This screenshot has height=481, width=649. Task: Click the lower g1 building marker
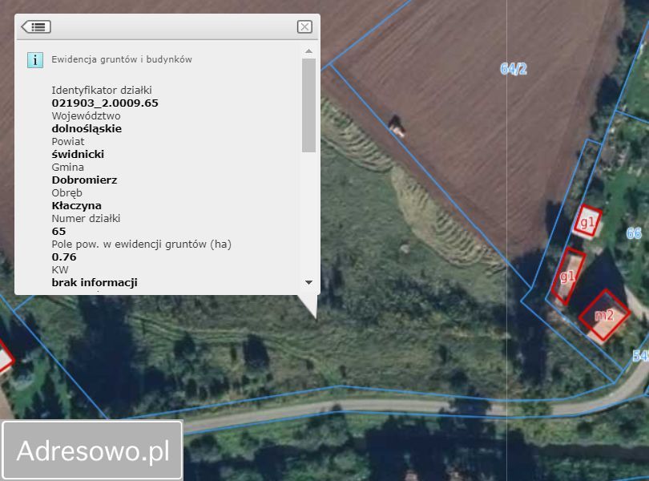[568, 276]
